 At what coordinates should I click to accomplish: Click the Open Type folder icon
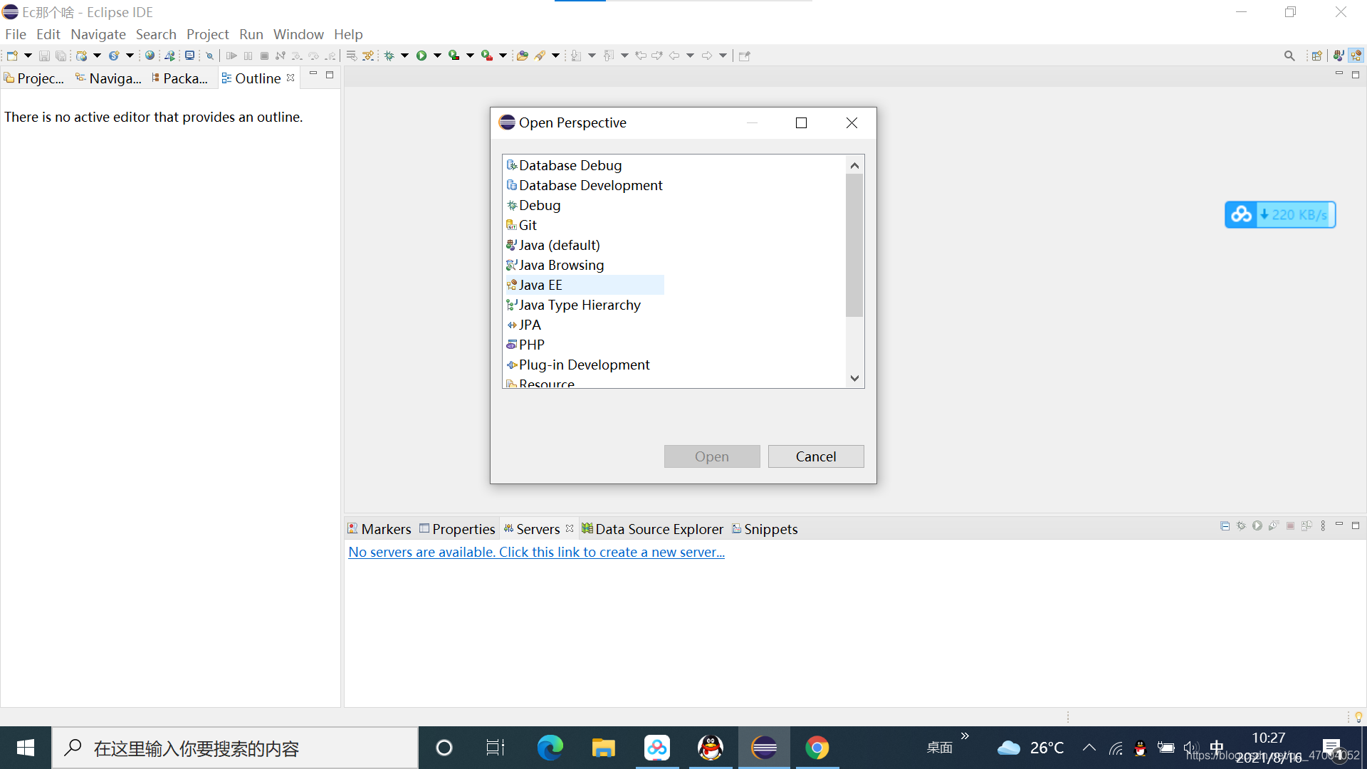coord(523,56)
